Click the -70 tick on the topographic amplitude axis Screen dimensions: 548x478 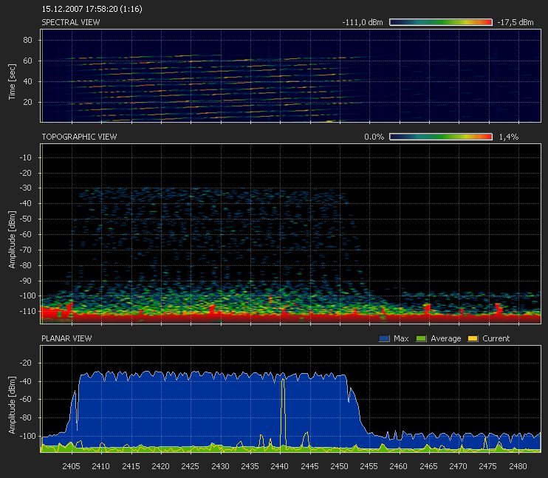(x=25, y=250)
